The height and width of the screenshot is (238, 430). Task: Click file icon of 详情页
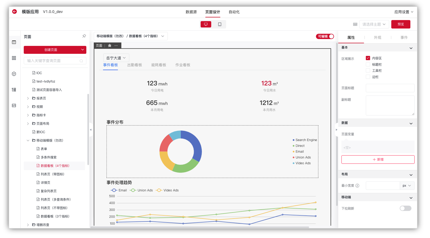point(38,182)
